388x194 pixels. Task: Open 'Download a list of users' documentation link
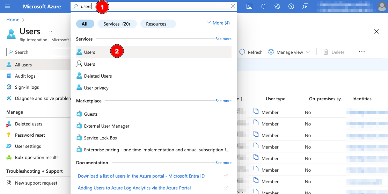coord(141,176)
